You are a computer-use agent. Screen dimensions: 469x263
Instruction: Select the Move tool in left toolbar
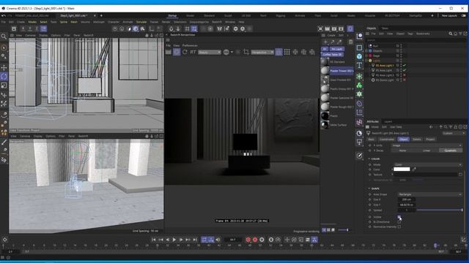click(4, 68)
